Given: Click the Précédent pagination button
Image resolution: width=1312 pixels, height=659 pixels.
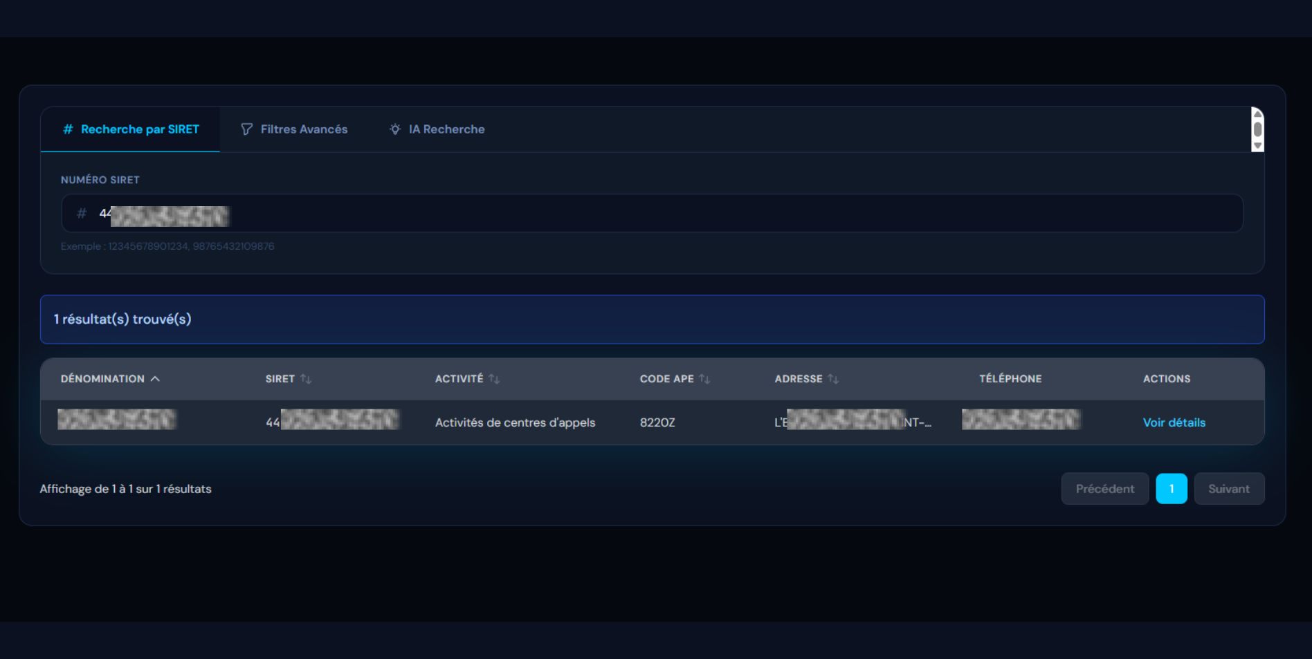Looking at the screenshot, I should click(1104, 489).
